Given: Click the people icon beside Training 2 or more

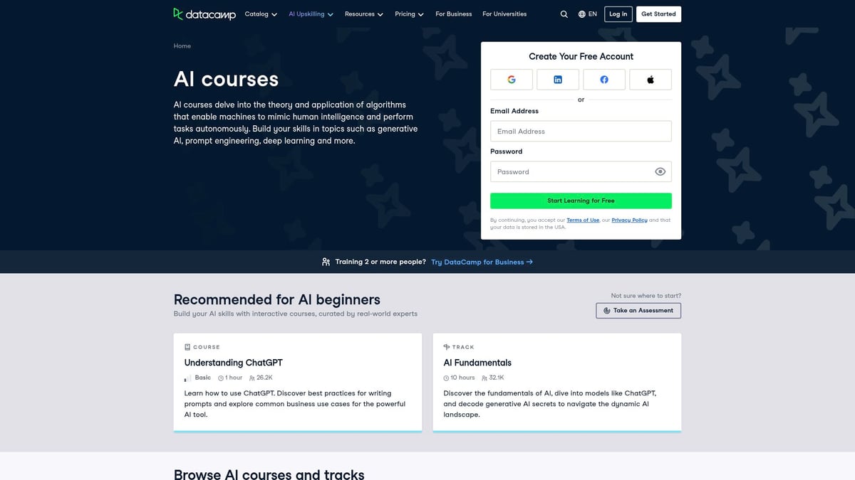Looking at the screenshot, I should tap(326, 262).
